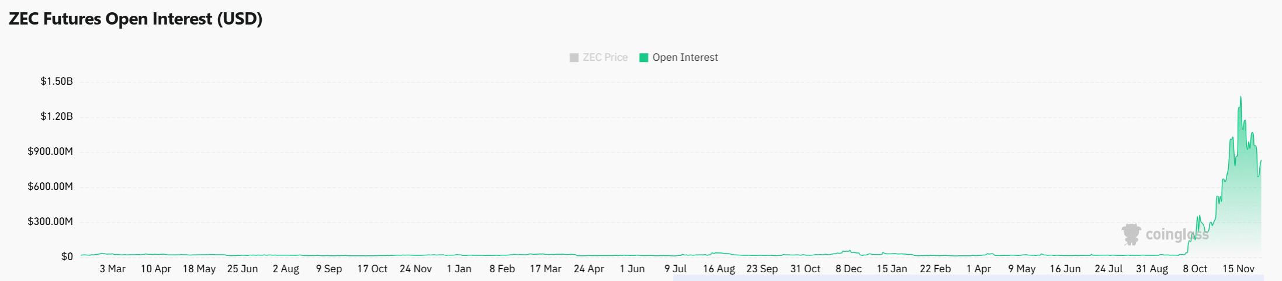Image resolution: width=1282 pixels, height=281 pixels.
Task: Click the 8 Dec date axis label
Action: click(x=848, y=269)
